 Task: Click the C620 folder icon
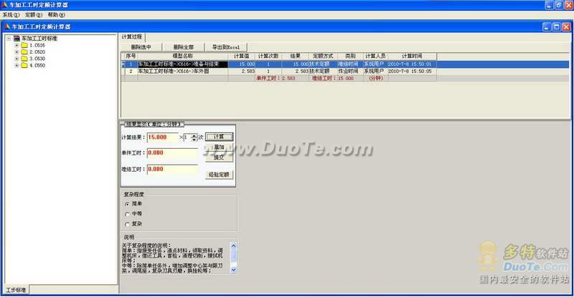pos(24,52)
